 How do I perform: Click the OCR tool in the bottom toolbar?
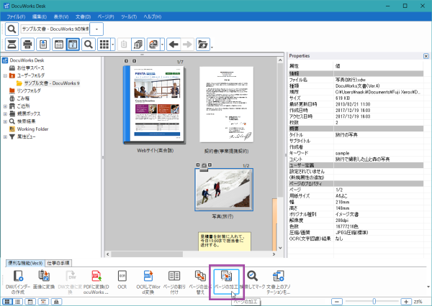point(122,275)
